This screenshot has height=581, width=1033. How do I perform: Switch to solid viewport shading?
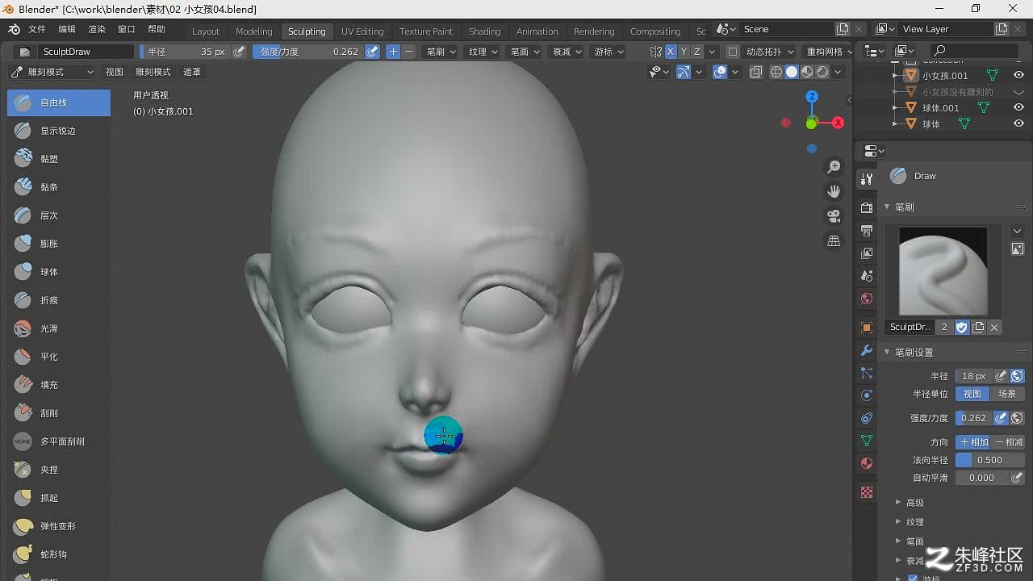point(792,72)
